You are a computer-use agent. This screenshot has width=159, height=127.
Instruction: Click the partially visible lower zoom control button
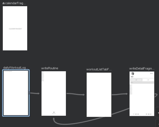point(158,123)
